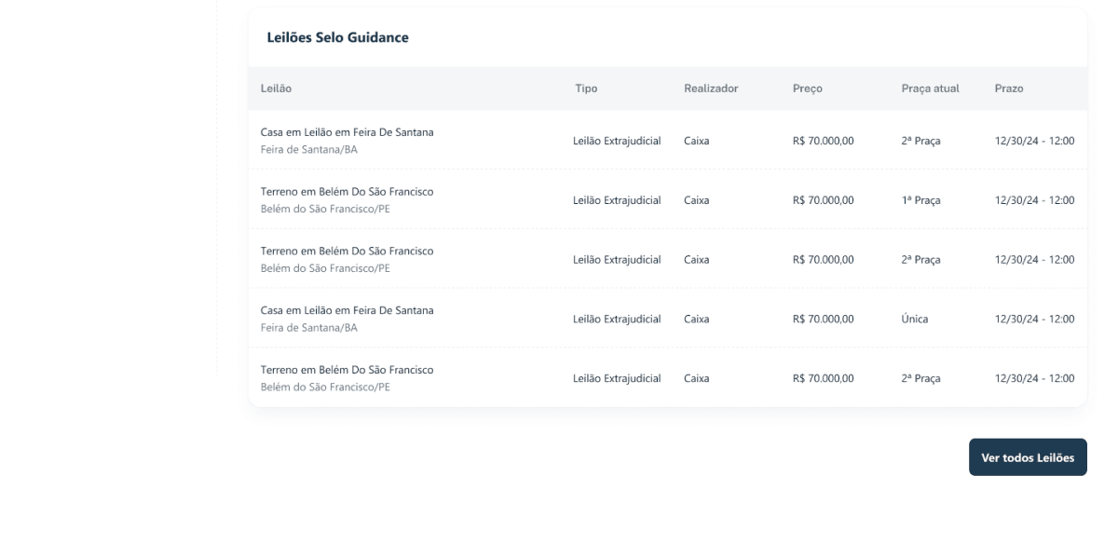Click the 1ª Praça cell

point(920,199)
